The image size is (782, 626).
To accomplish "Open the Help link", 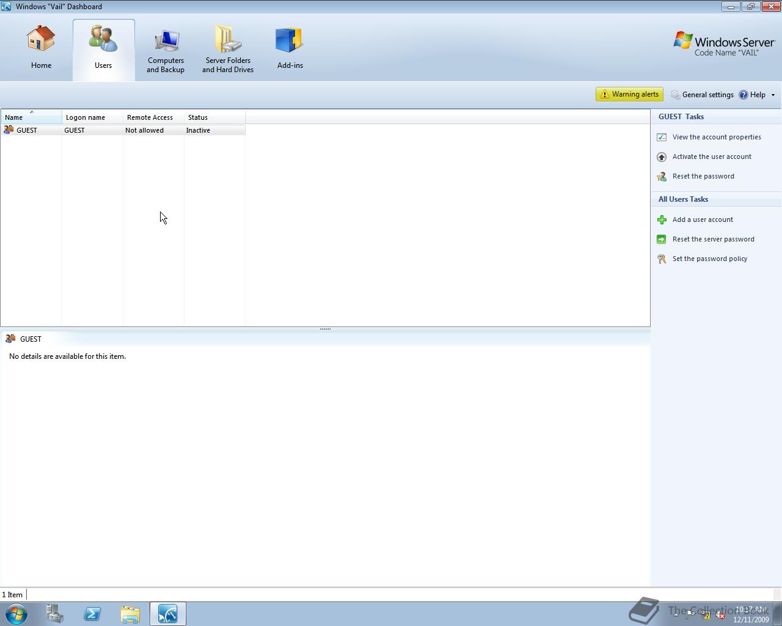I will tap(752, 95).
